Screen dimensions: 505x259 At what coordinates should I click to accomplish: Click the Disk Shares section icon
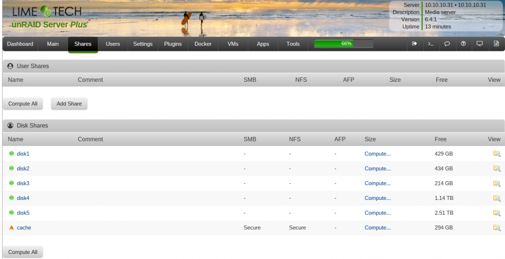coord(10,126)
